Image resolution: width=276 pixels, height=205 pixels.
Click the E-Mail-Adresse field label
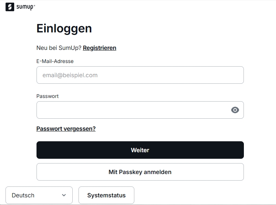coord(55,61)
